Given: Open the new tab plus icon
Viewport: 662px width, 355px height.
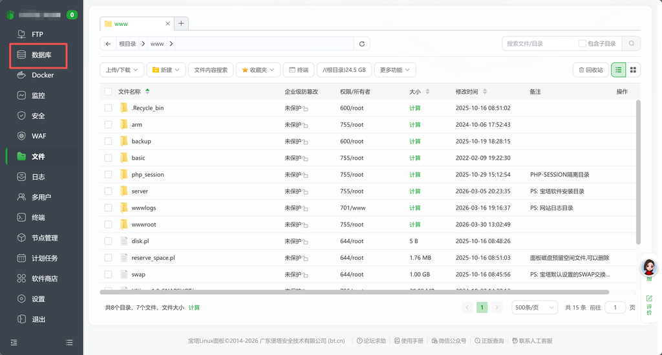Looking at the screenshot, I should pos(182,23).
